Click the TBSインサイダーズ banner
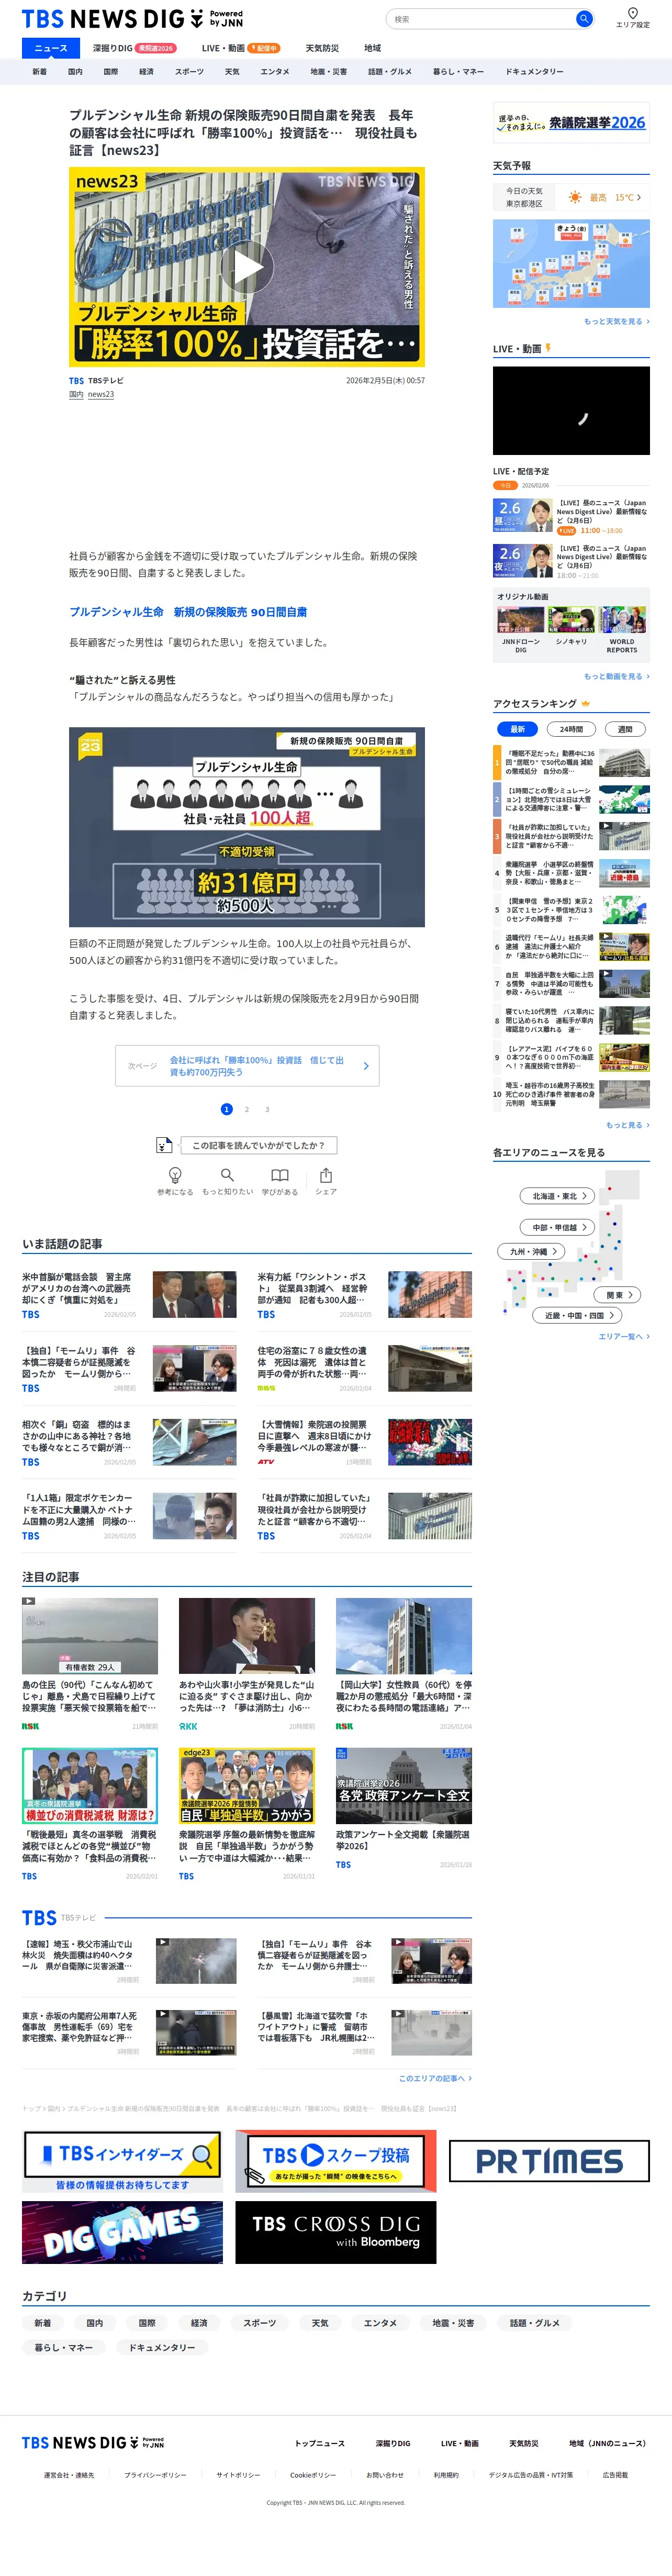672x2576 pixels. pos(122,2161)
